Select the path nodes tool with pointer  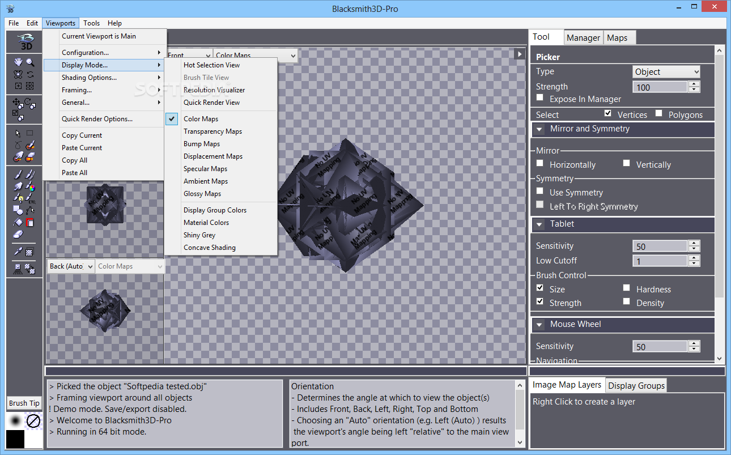click(30, 210)
